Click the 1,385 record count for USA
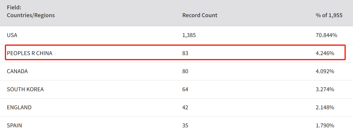This screenshot has width=353, height=134. 189,35
